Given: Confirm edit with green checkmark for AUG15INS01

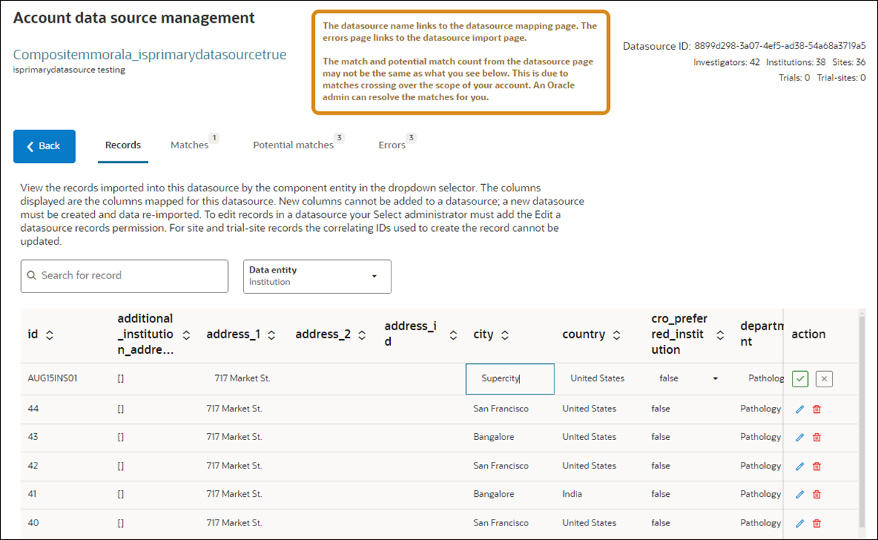Looking at the screenshot, I should (x=800, y=379).
